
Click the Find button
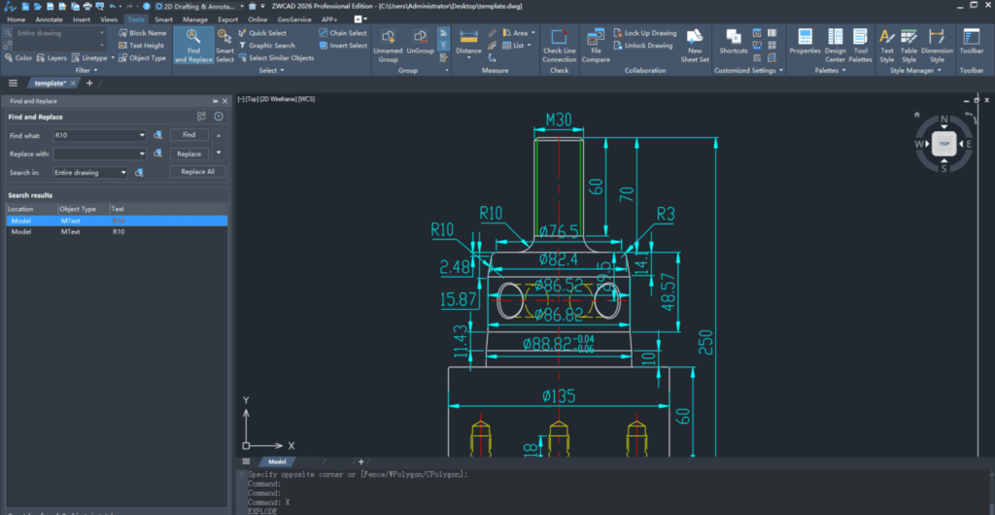click(189, 135)
